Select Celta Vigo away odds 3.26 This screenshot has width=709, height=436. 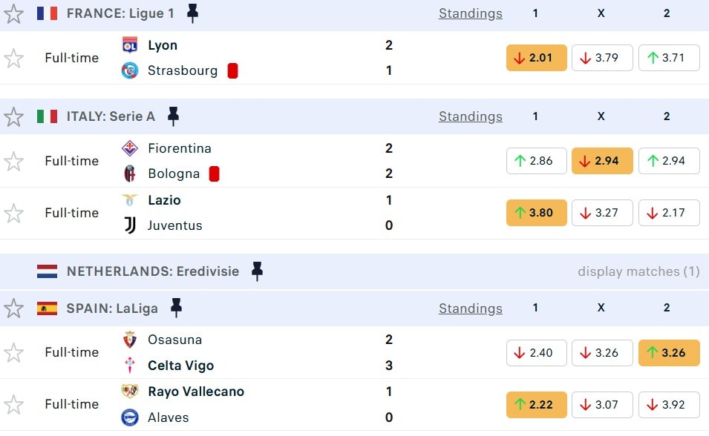(x=668, y=353)
